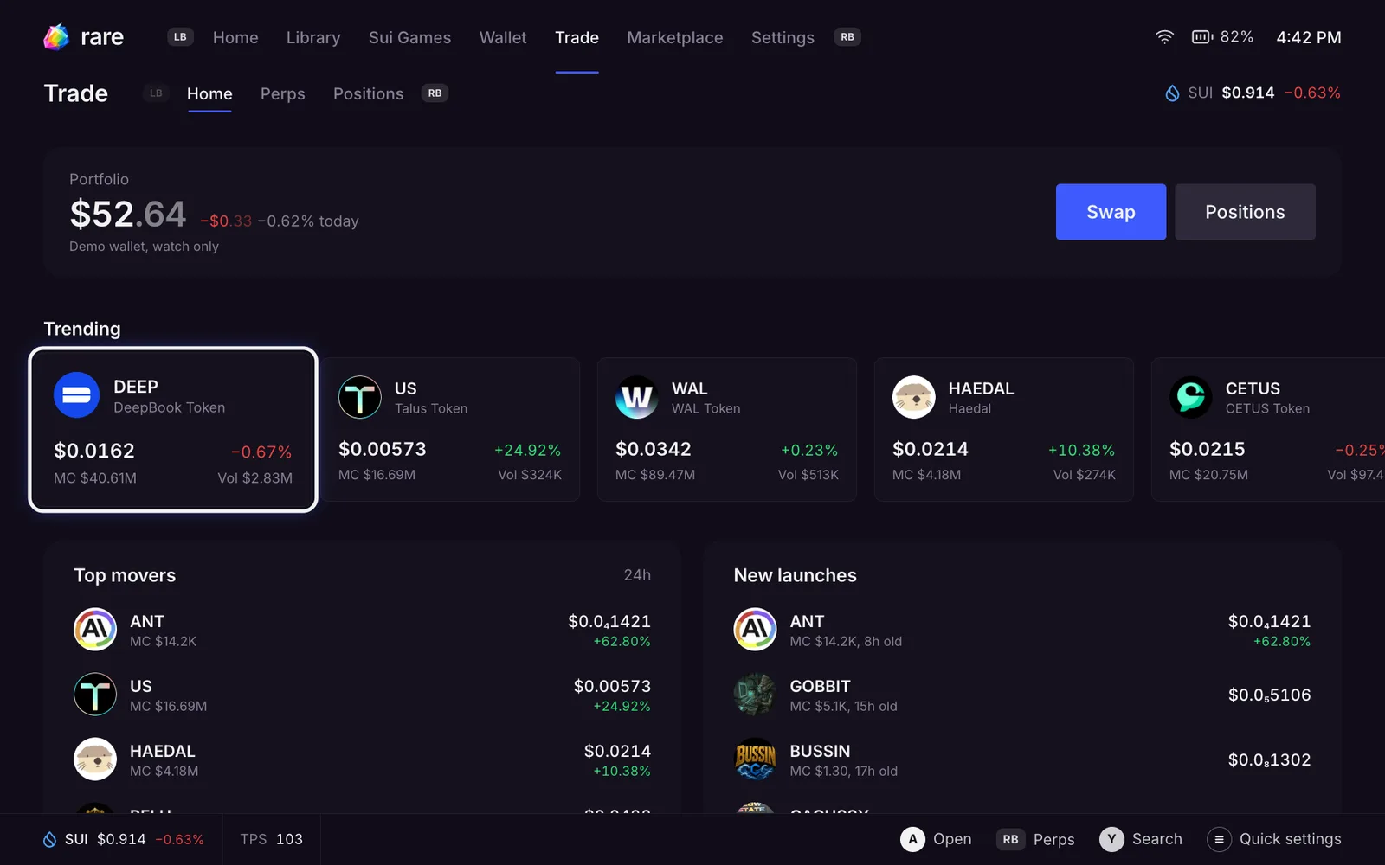Click the SUI droplet icon in bottom bar

point(50,839)
